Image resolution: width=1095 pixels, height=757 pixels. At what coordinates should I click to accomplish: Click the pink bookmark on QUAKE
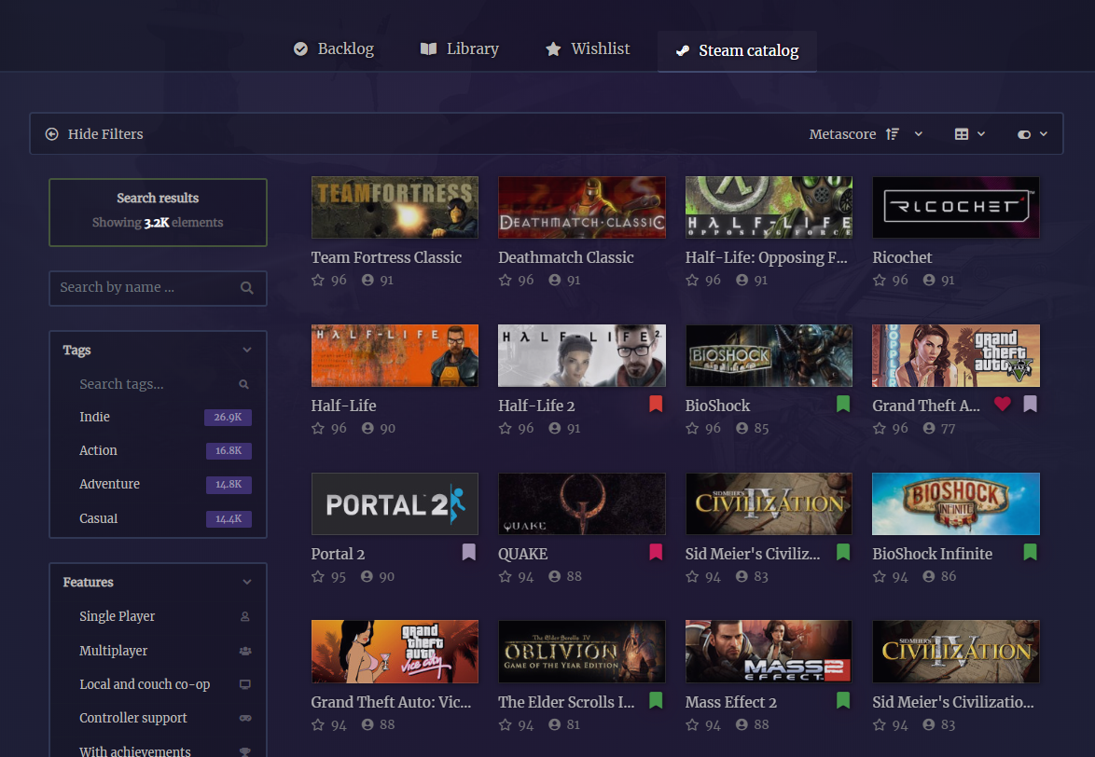coord(656,552)
